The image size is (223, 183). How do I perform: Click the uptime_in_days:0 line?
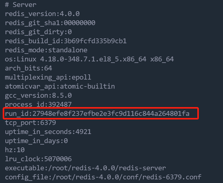click(36, 141)
